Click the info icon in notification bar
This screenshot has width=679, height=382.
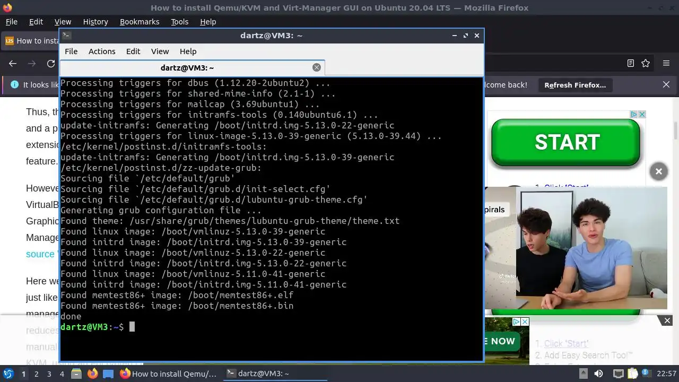pyautogui.click(x=14, y=85)
